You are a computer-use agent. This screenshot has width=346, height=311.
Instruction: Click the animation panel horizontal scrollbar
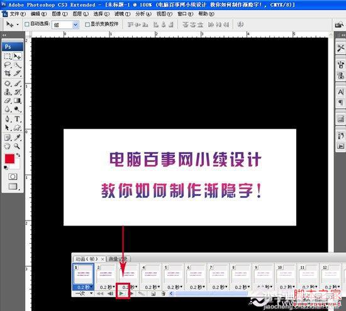pyautogui.click(x=211, y=293)
